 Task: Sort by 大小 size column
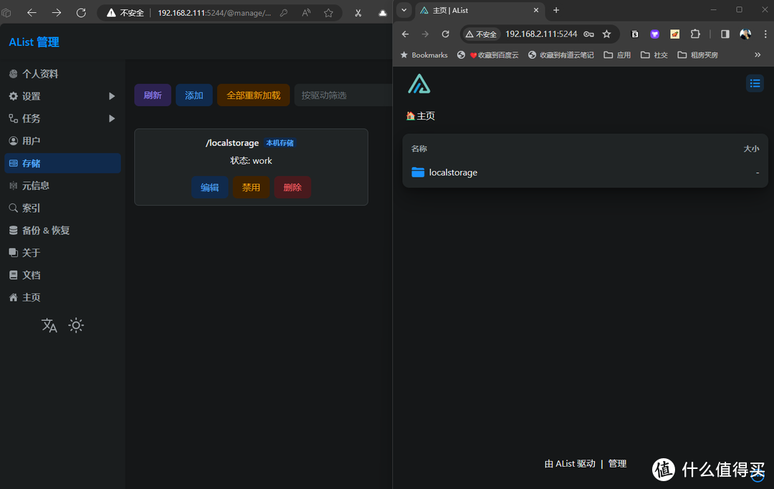(x=751, y=149)
